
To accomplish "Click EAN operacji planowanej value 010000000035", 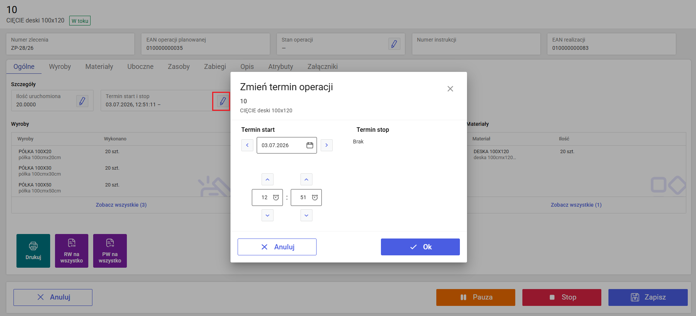I will tap(165, 48).
